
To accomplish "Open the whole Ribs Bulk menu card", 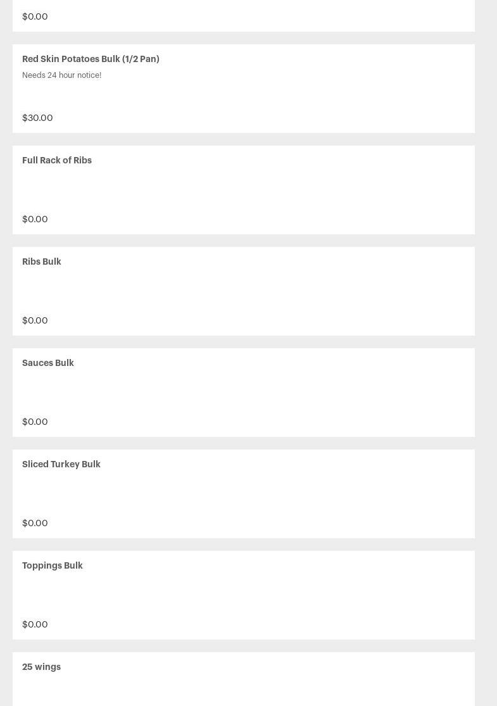I will (x=244, y=291).
